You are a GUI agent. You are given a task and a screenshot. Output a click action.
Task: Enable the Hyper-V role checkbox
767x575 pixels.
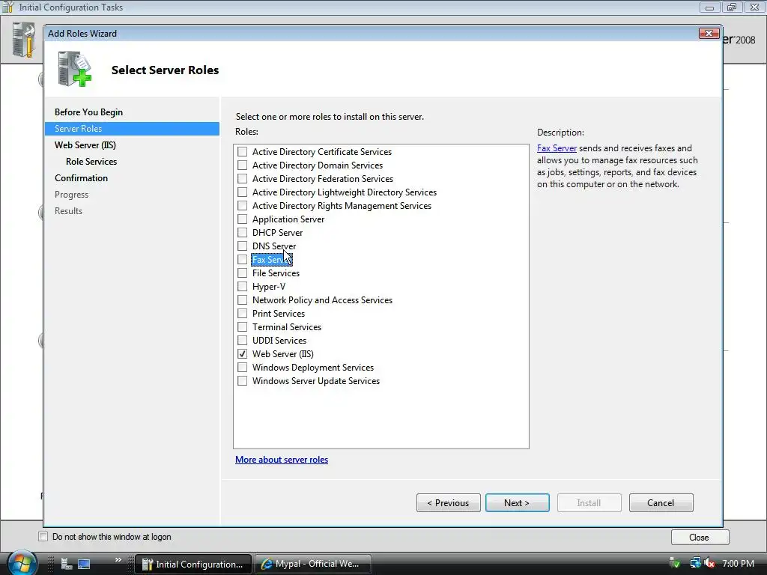[242, 286]
